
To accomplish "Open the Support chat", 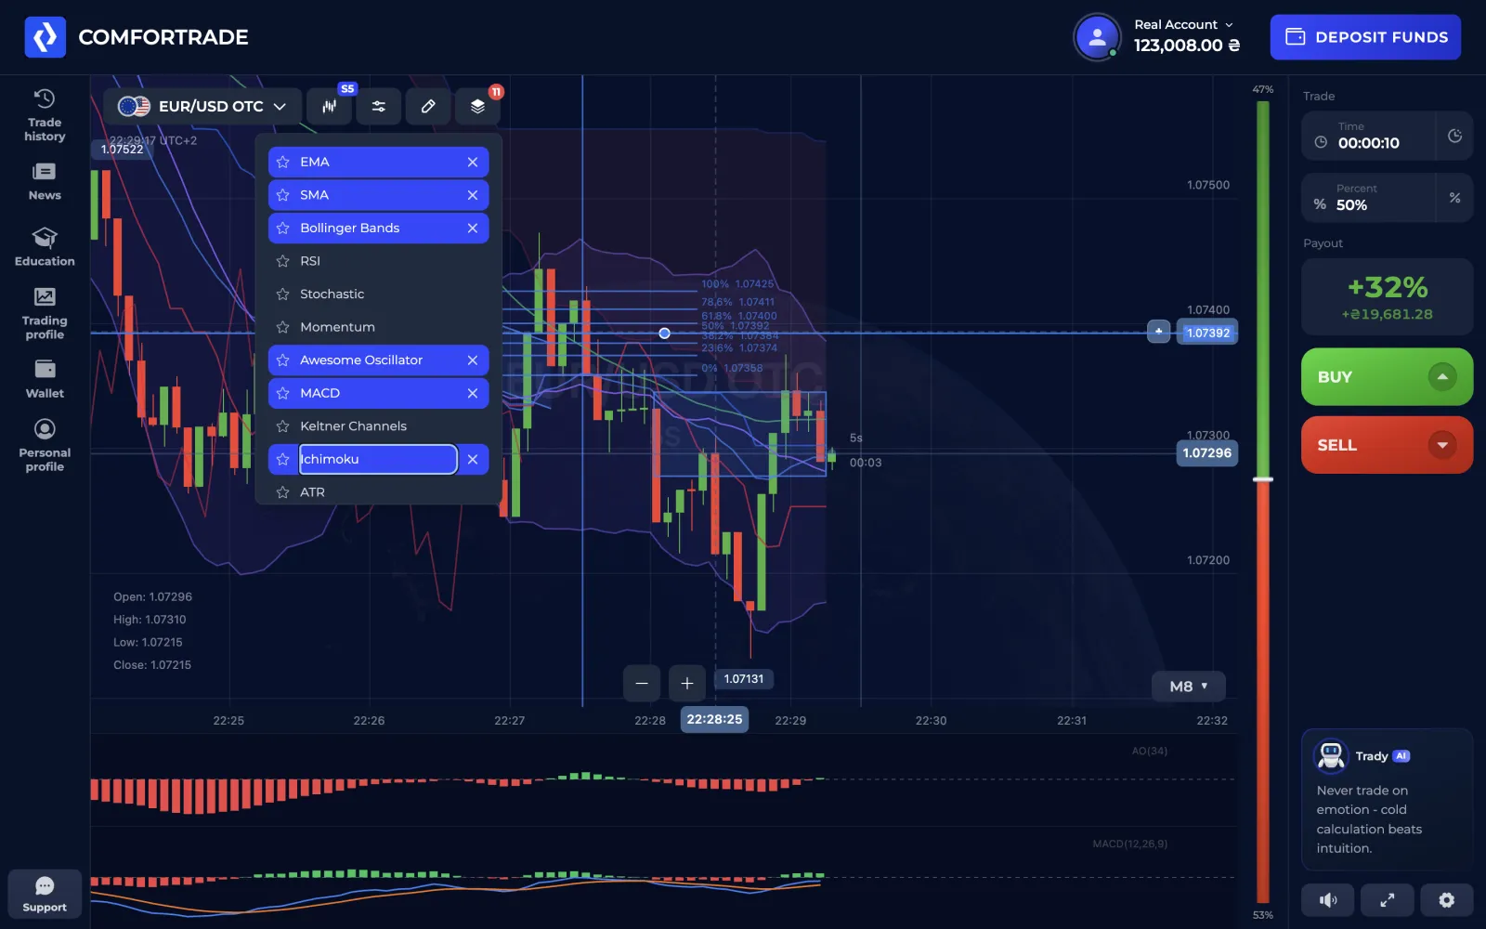I will tap(45, 894).
